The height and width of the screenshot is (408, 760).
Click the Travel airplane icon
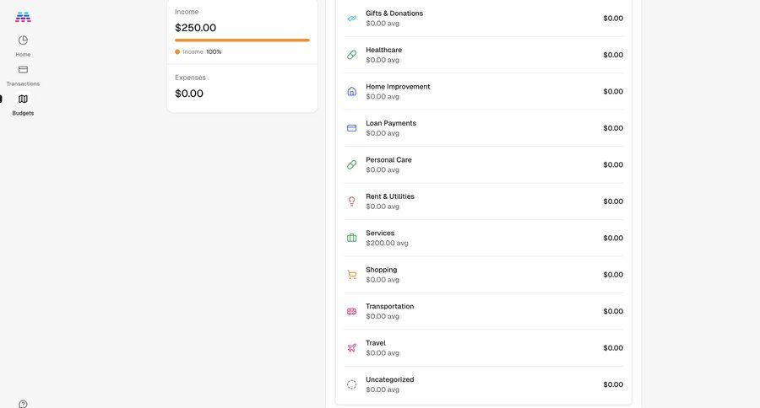tap(352, 348)
